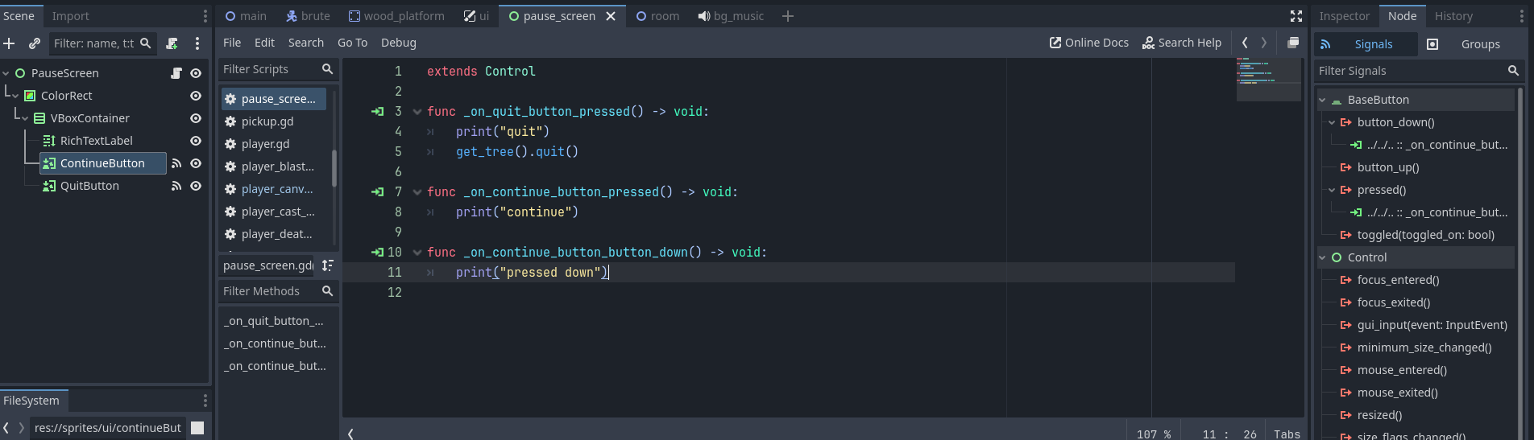Click search icon in Filter Scripts

(x=327, y=69)
